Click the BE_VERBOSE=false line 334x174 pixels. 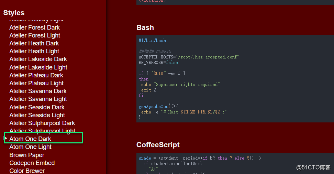click(158, 63)
